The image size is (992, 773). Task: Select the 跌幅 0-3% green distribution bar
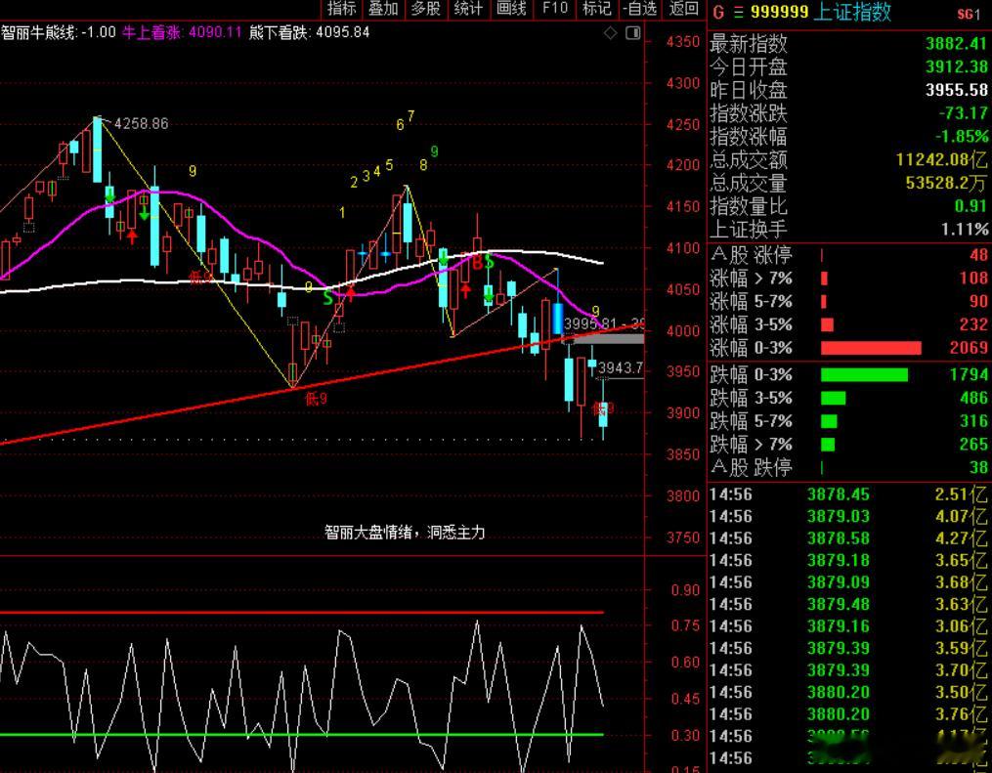point(864,375)
